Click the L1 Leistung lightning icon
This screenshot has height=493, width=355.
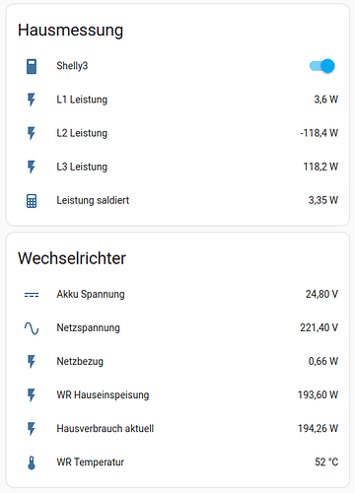point(32,100)
